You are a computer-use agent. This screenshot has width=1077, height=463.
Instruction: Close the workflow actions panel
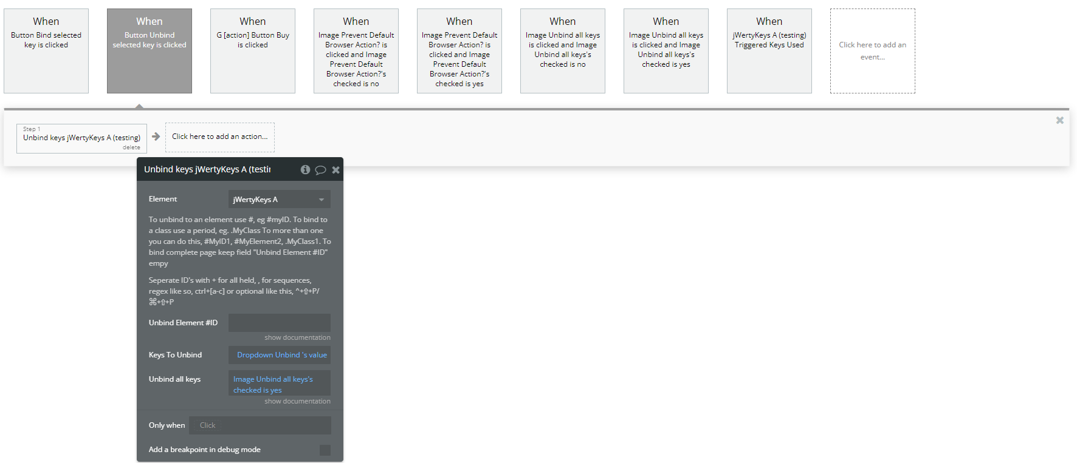point(1059,120)
